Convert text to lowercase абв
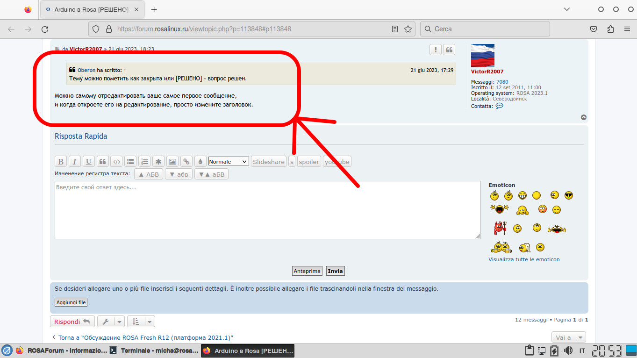The height and width of the screenshot is (358, 637). [x=179, y=174]
